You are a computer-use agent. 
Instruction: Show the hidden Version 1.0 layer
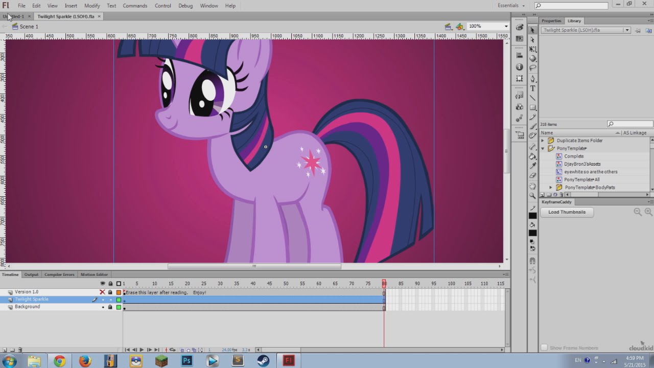102,292
